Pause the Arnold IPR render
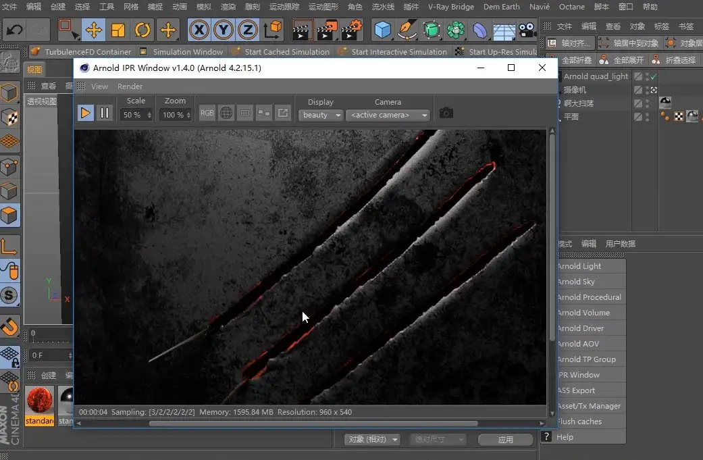 click(105, 113)
